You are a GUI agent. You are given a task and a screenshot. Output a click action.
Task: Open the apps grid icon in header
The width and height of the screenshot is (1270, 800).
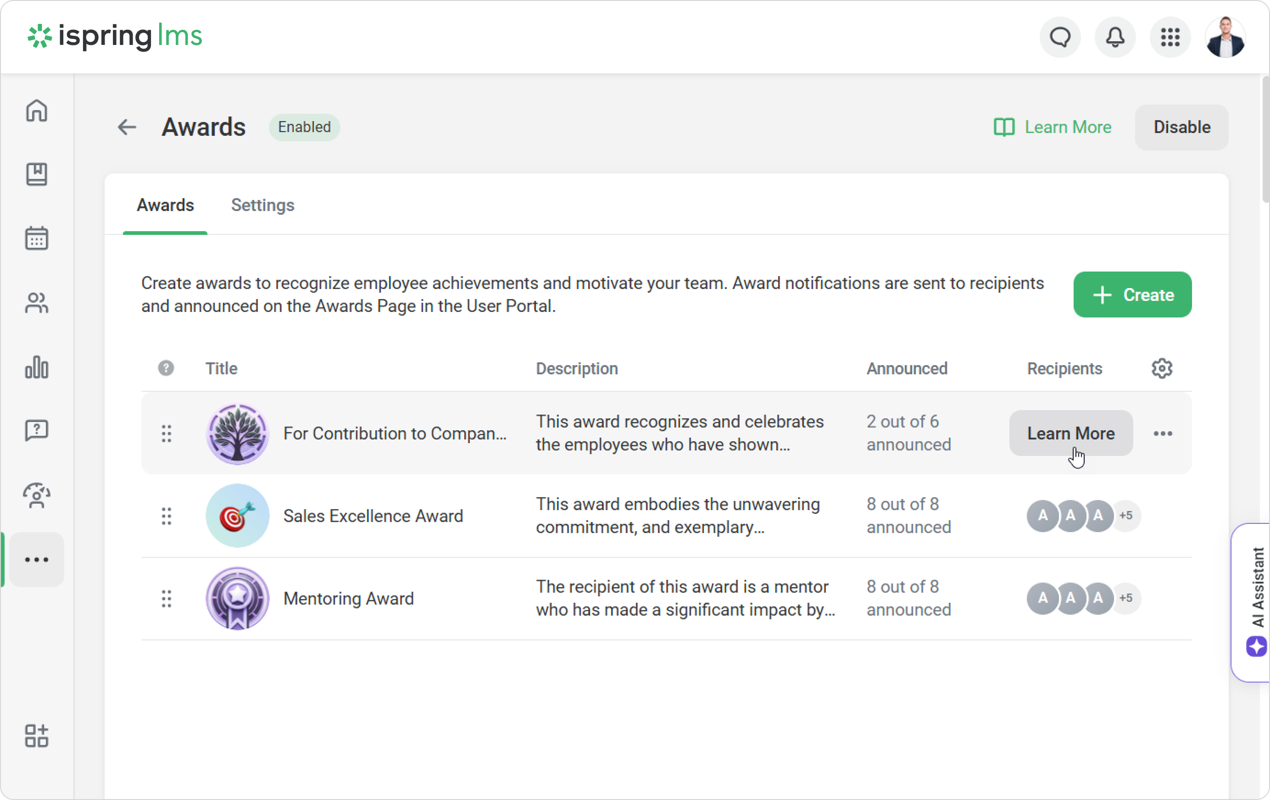click(1170, 38)
